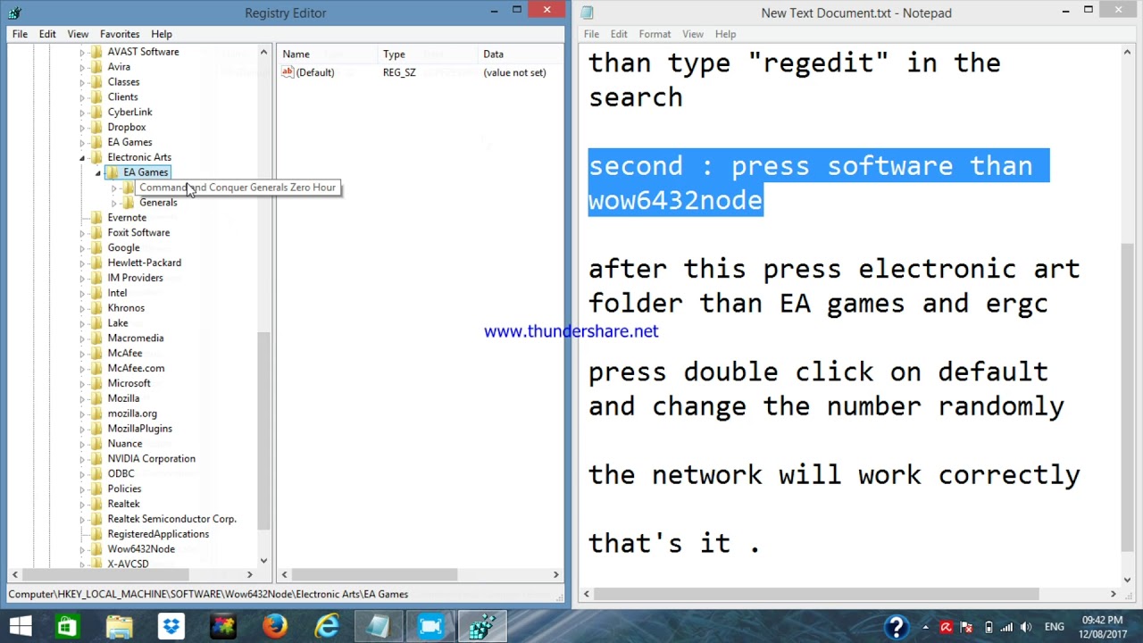The width and height of the screenshot is (1143, 643).
Task: Click the values pane right scroll arrow
Action: (x=555, y=575)
